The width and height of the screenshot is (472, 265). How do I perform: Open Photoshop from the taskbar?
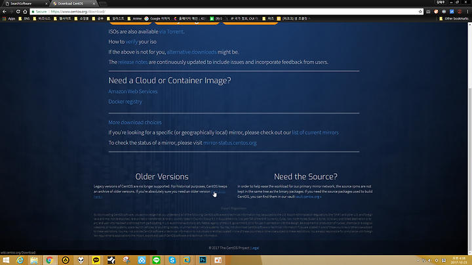[203, 260]
